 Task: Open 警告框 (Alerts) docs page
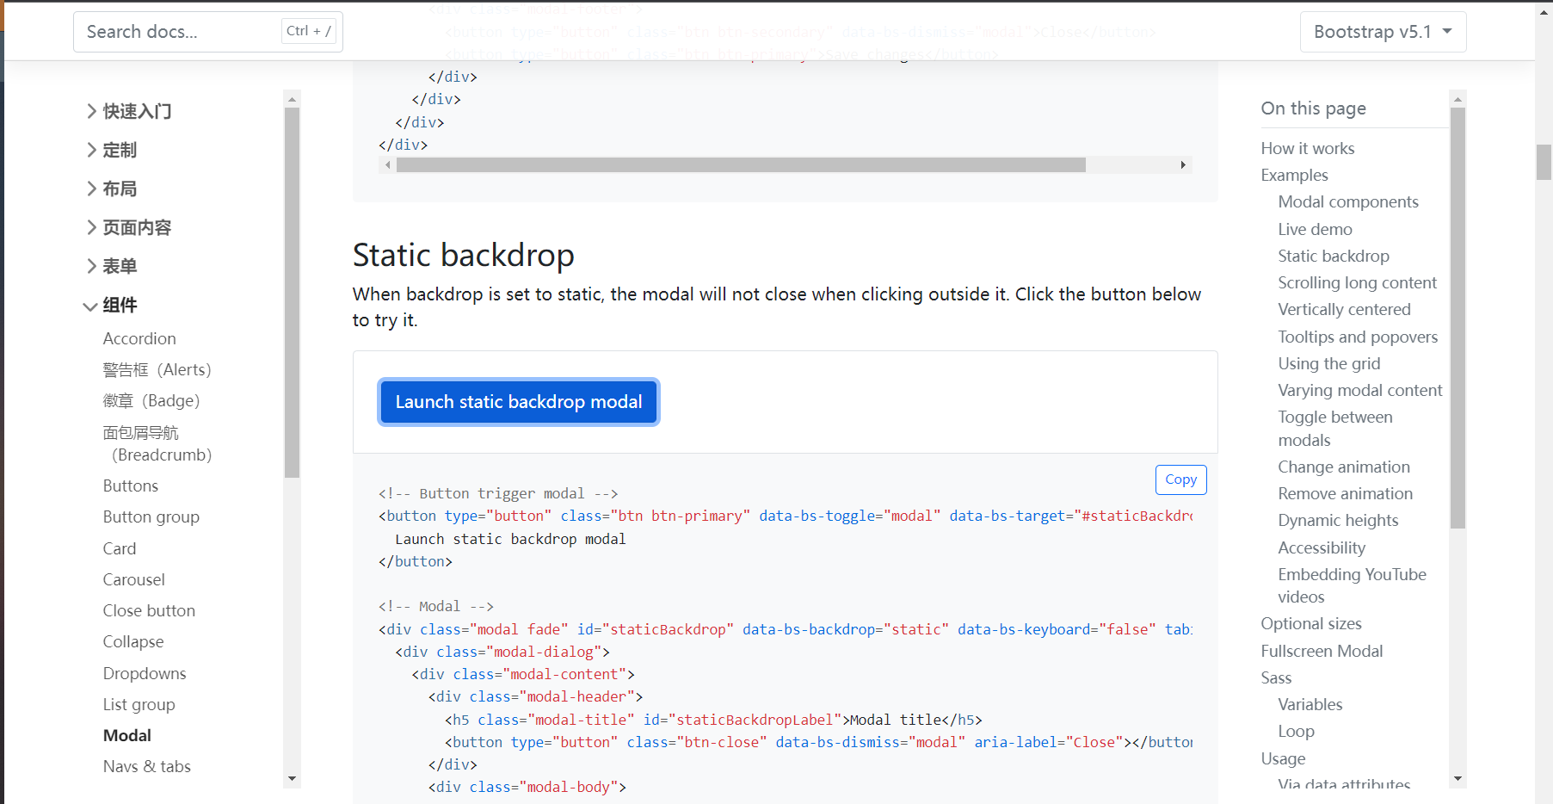(157, 369)
